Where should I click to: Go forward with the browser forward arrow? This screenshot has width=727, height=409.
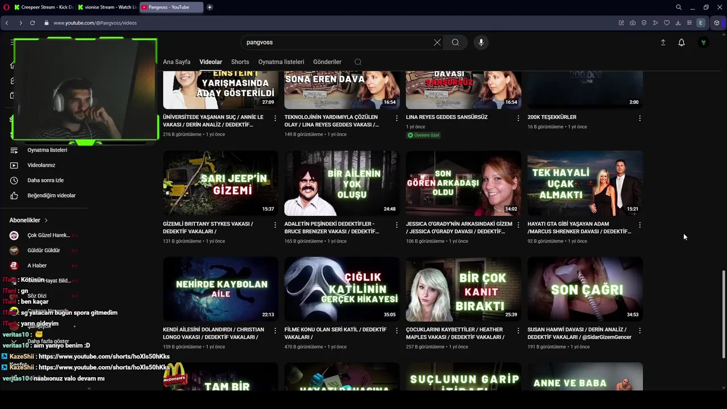click(20, 23)
